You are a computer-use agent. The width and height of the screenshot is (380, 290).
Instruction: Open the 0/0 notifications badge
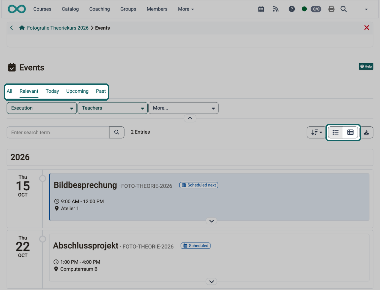click(x=316, y=9)
